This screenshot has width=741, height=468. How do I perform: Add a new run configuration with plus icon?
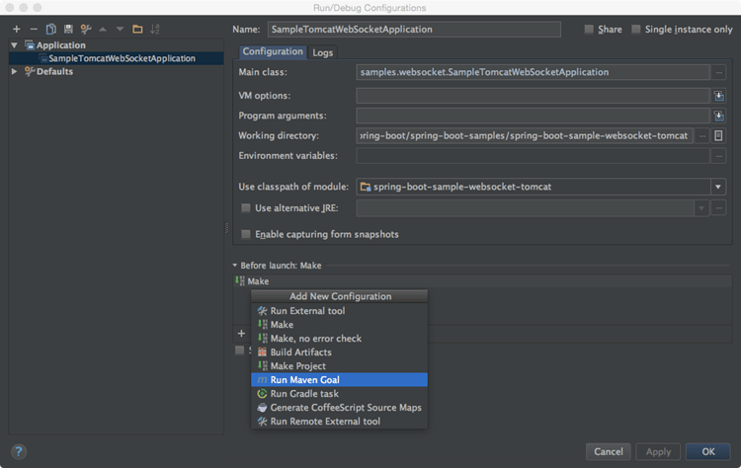point(17,30)
